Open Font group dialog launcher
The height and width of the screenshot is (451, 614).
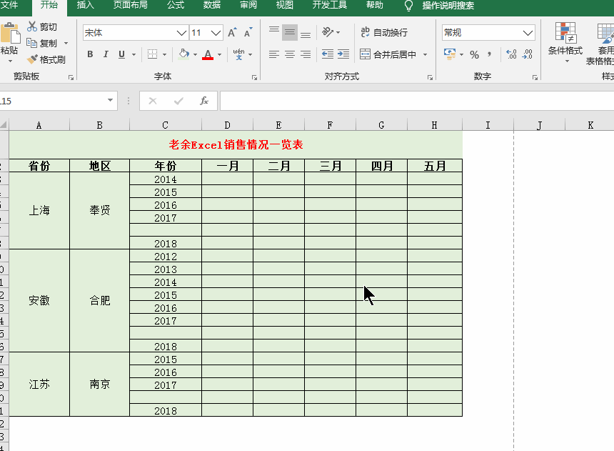(254, 78)
